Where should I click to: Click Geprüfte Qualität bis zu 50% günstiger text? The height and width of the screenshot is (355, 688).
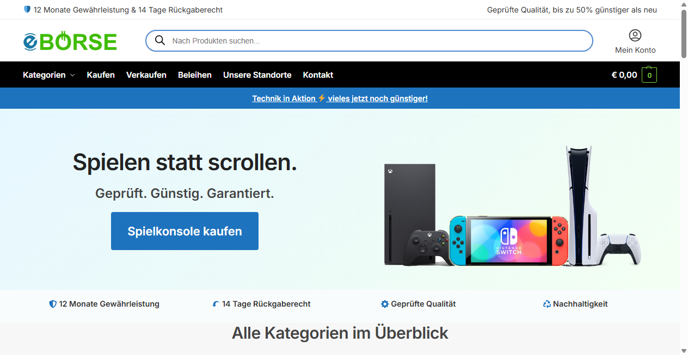(x=572, y=10)
